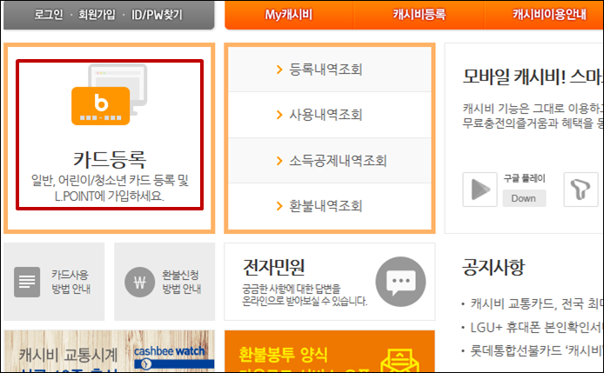Screen dimensions: 604x373
Task: Open 카드사용 방법 안내 text
Action: tap(70, 282)
